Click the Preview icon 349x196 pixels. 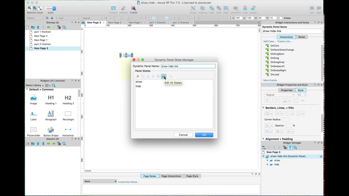113,8
